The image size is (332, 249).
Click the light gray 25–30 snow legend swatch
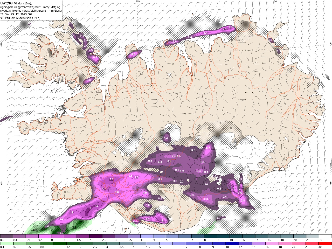313,236
